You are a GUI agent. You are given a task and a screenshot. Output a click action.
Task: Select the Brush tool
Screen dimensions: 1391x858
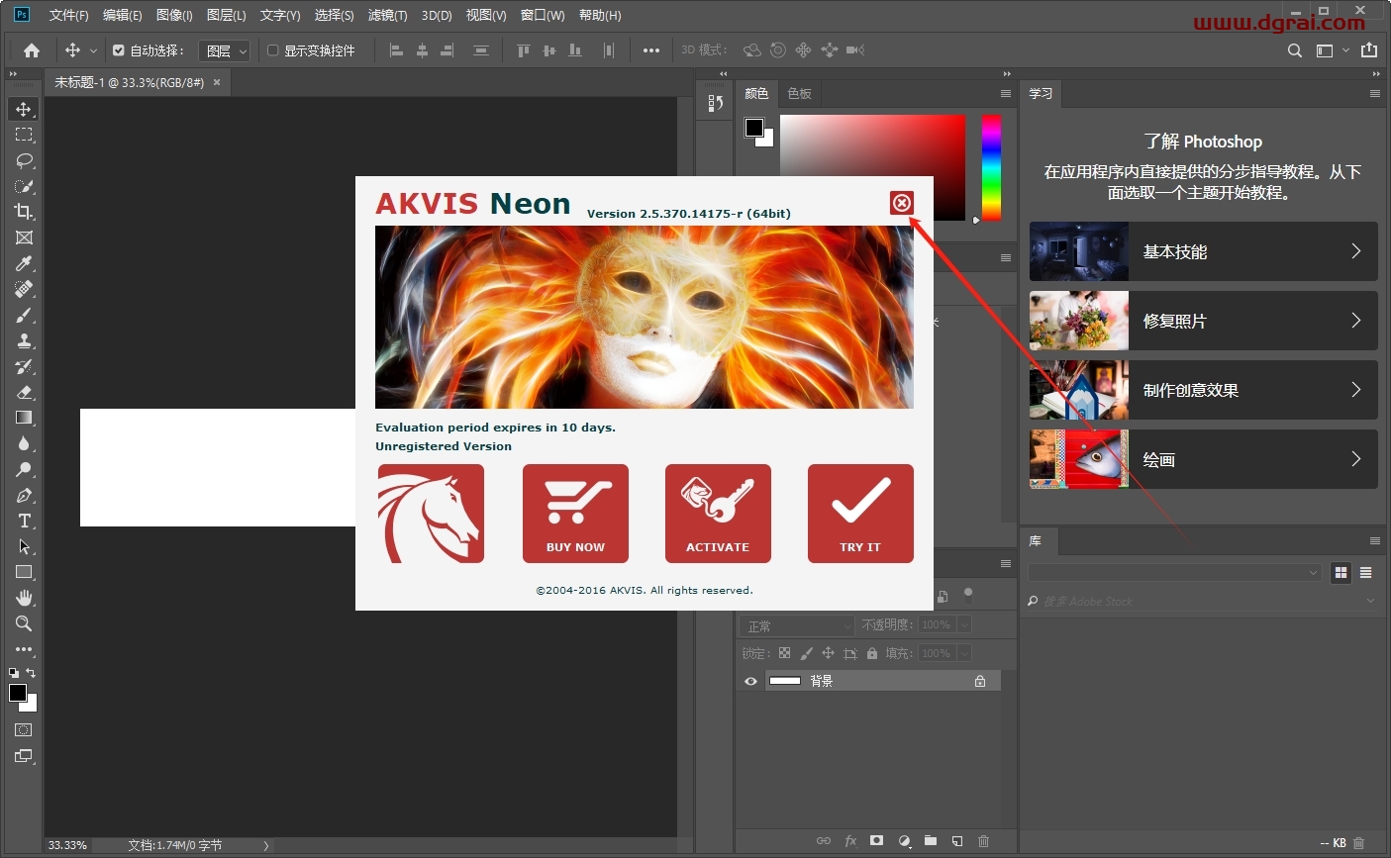pos(24,315)
